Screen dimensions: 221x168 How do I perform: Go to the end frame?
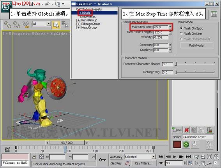(188, 157)
